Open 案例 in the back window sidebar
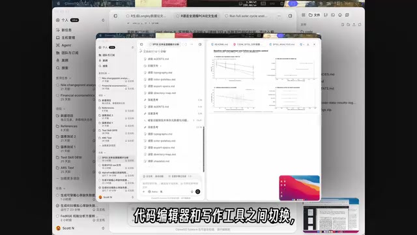This screenshot has width=417, height=235. point(63,61)
